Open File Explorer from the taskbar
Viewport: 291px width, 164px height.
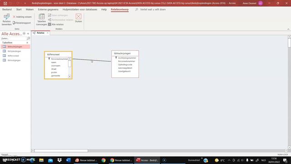coord(41,160)
